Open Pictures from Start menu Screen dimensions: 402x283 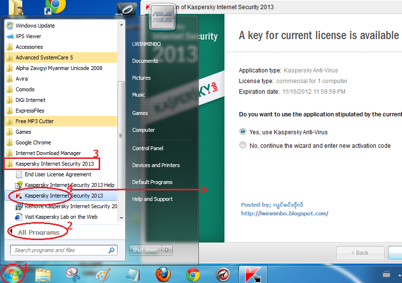coord(141,78)
